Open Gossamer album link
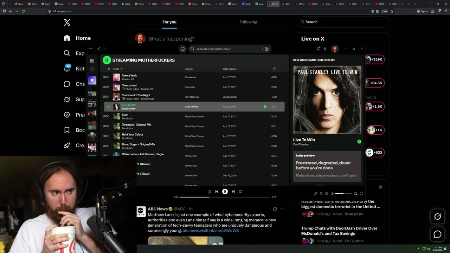 click(x=191, y=77)
